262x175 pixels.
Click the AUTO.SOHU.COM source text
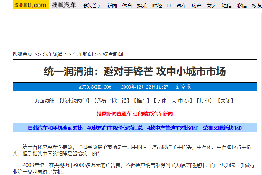click(x=95, y=87)
